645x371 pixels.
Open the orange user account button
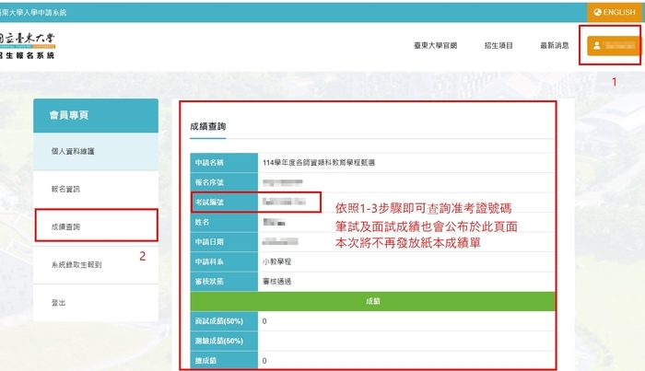(x=612, y=45)
